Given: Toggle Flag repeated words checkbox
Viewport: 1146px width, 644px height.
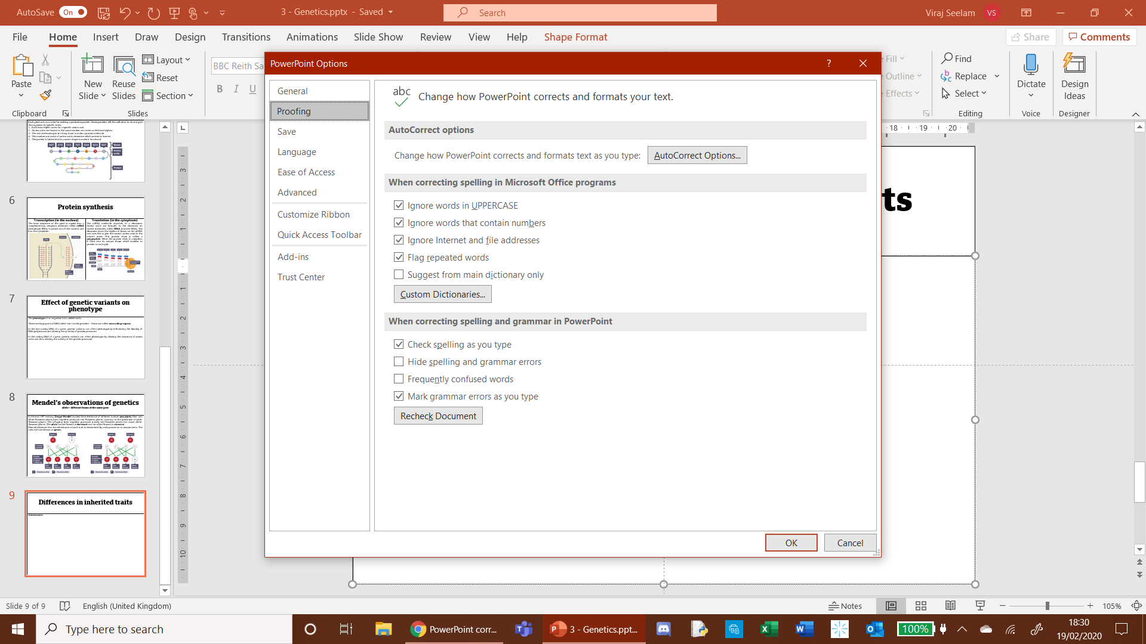Looking at the screenshot, I should (399, 257).
